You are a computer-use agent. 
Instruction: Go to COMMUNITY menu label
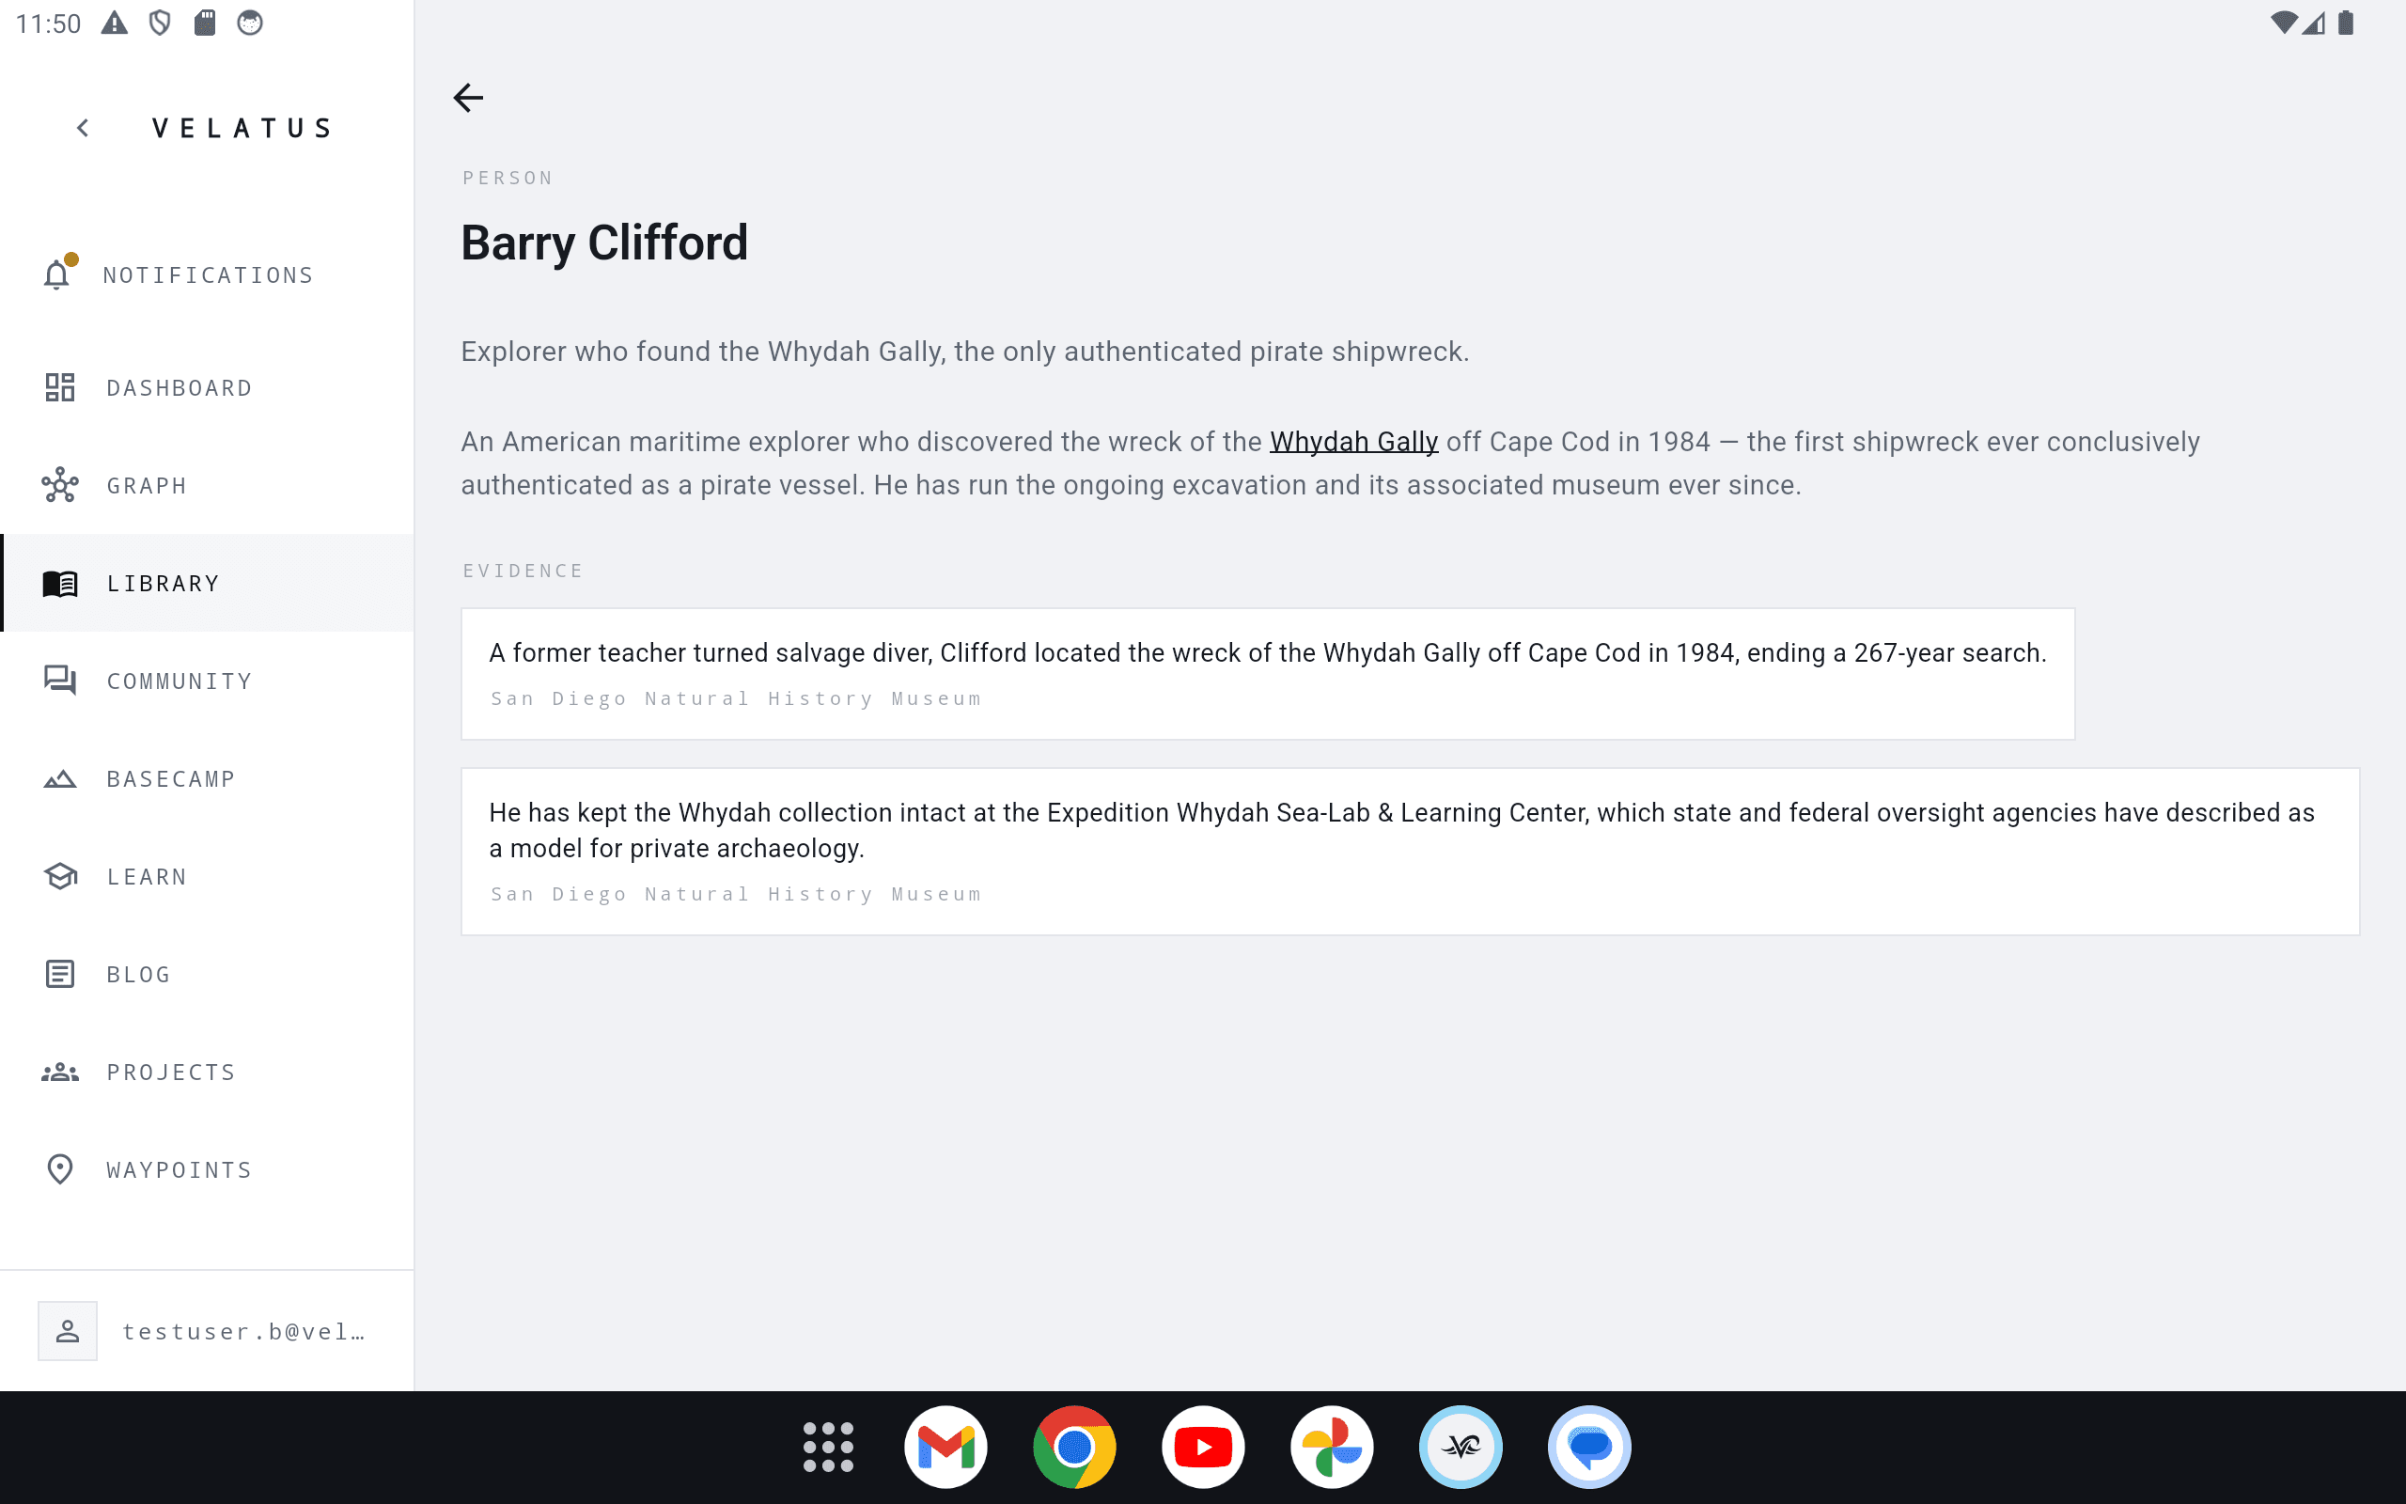180,681
